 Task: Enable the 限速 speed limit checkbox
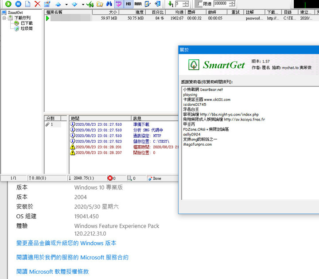[200, 4]
